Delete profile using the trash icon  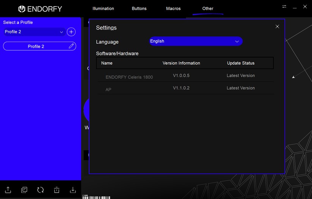[56, 190]
